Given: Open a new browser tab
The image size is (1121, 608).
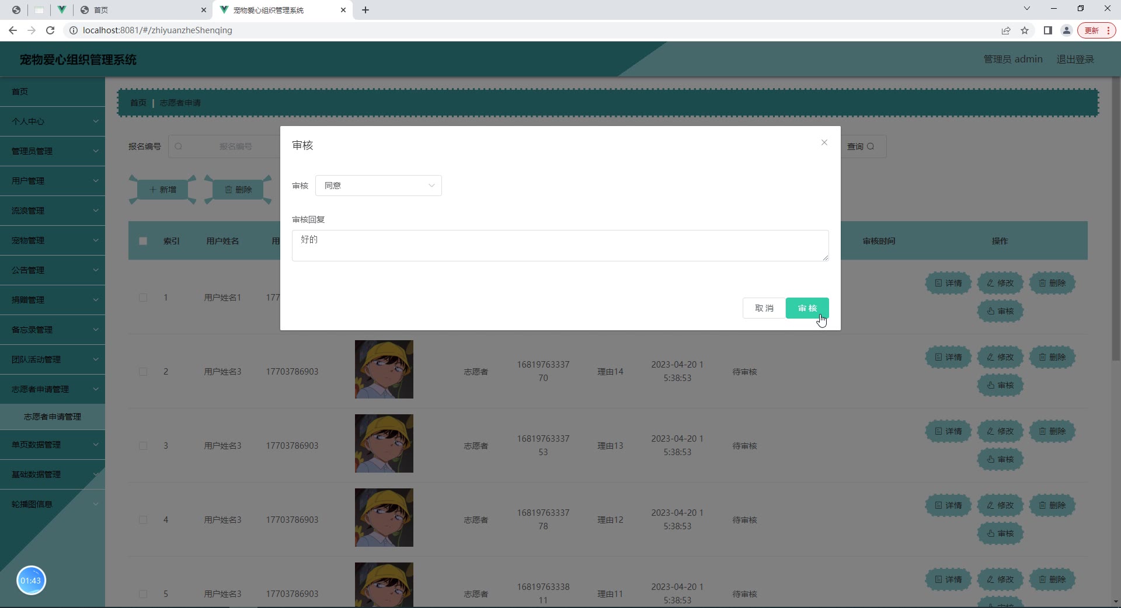Looking at the screenshot, I should tap(365, 10).
